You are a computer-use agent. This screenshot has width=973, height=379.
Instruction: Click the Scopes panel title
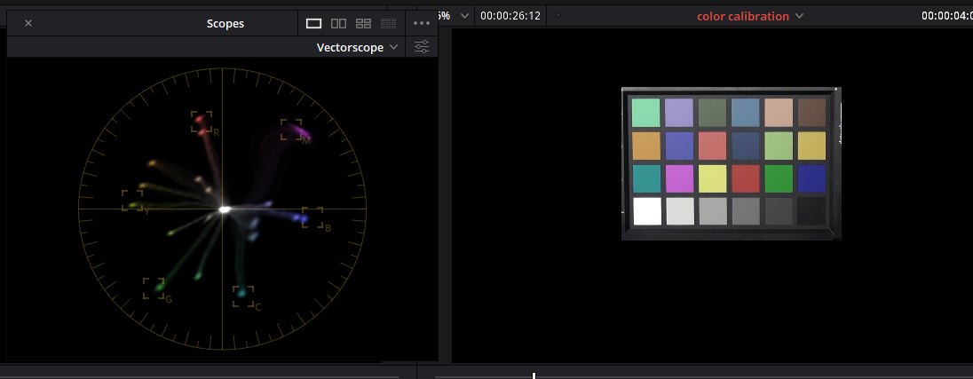coord(225,24)
